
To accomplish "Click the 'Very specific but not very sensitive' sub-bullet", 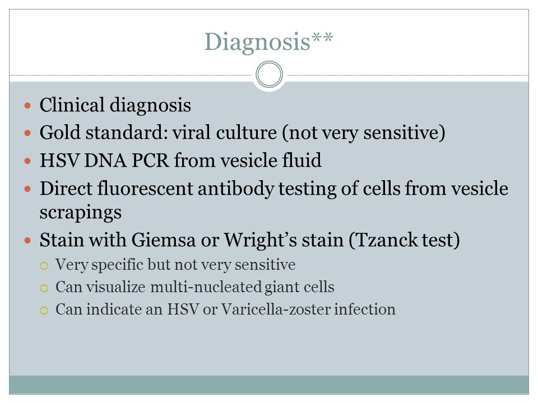I will pos(175,265).
